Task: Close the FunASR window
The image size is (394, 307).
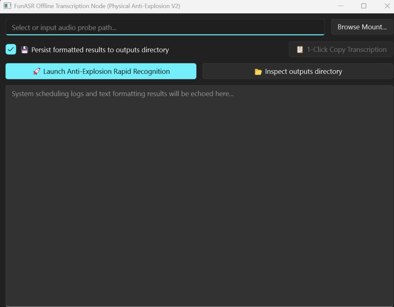Action: 387,6
